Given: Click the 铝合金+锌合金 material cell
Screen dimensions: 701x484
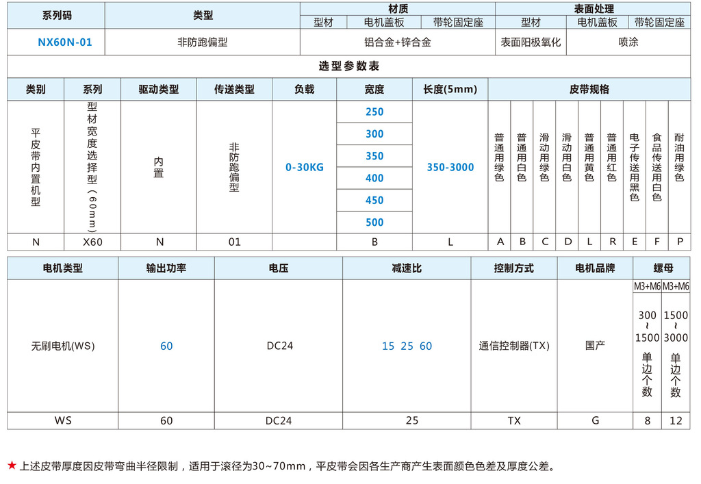Looking at the screenshot, I should pos(398,42).
